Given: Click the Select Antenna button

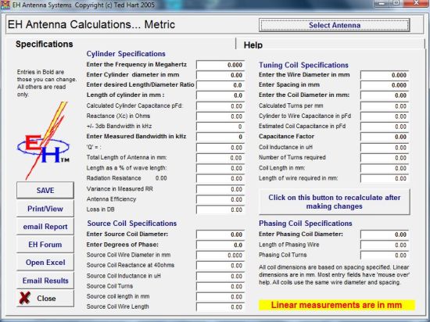Looking at the screenshot, I should 335,25.
